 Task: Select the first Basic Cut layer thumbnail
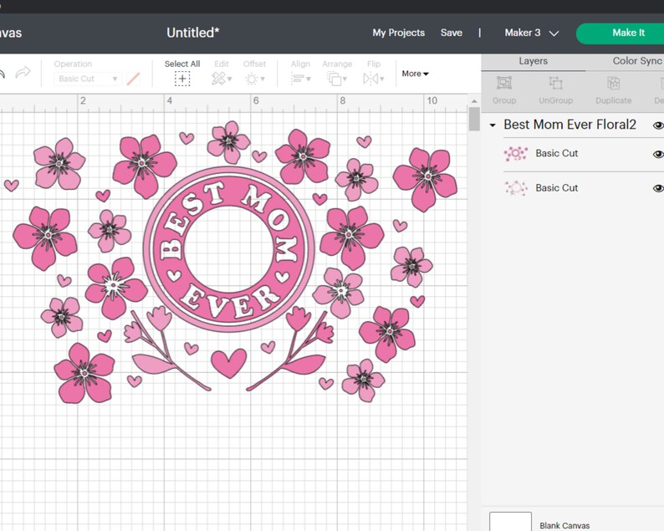pos(516,154)
